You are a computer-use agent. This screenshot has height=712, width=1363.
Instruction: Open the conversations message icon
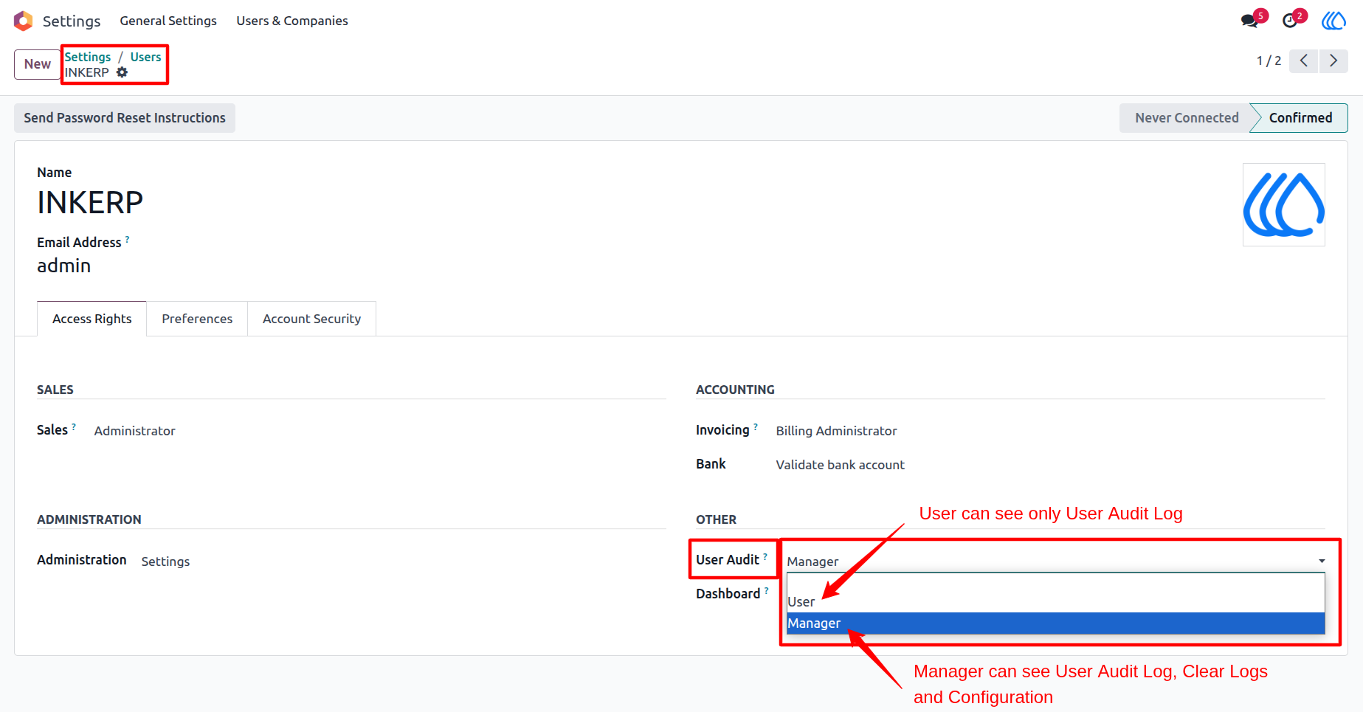click(x=1249, y=21)
